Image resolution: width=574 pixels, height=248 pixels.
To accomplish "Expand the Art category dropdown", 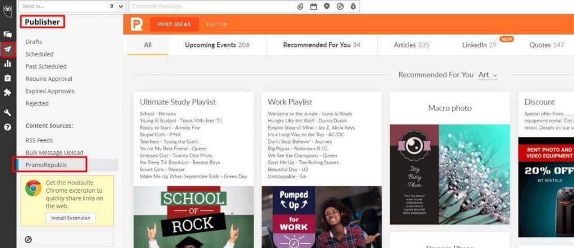I will (488, 75).
